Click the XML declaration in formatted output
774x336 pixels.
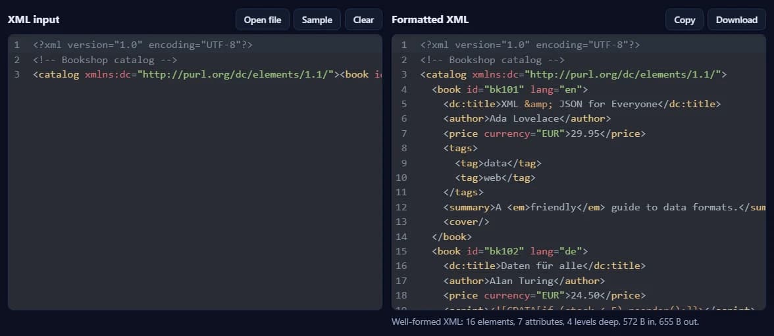[x=530, y=45]
